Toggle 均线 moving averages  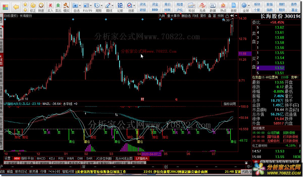click(195, 16)
